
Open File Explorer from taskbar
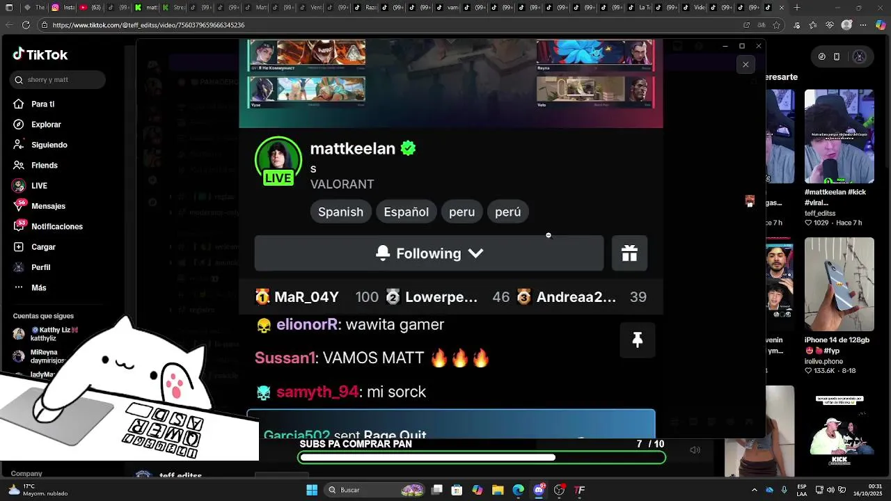coord(498,490)
